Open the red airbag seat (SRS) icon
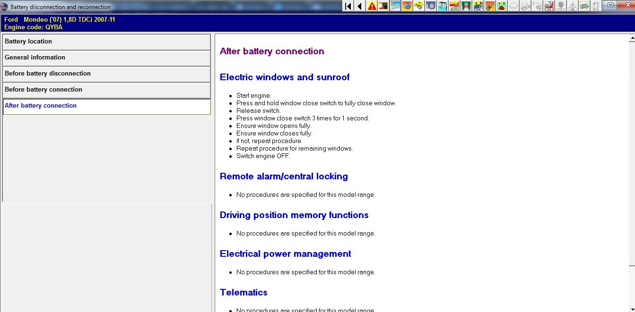 tap(549, 6)
